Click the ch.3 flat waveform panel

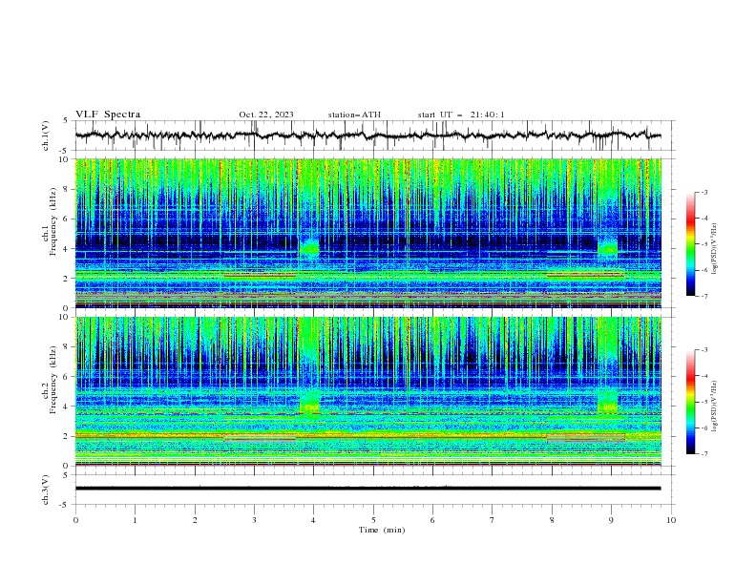(374, 490)
